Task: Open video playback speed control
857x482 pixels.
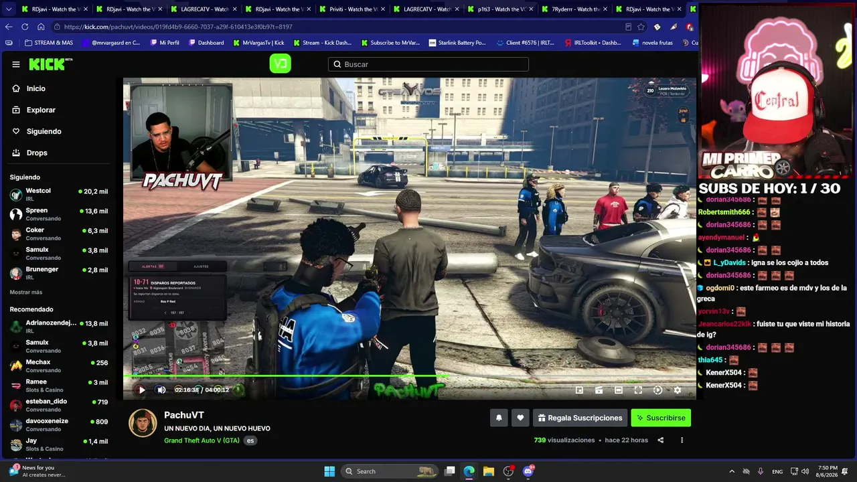Action: click(x=657, y=390)
